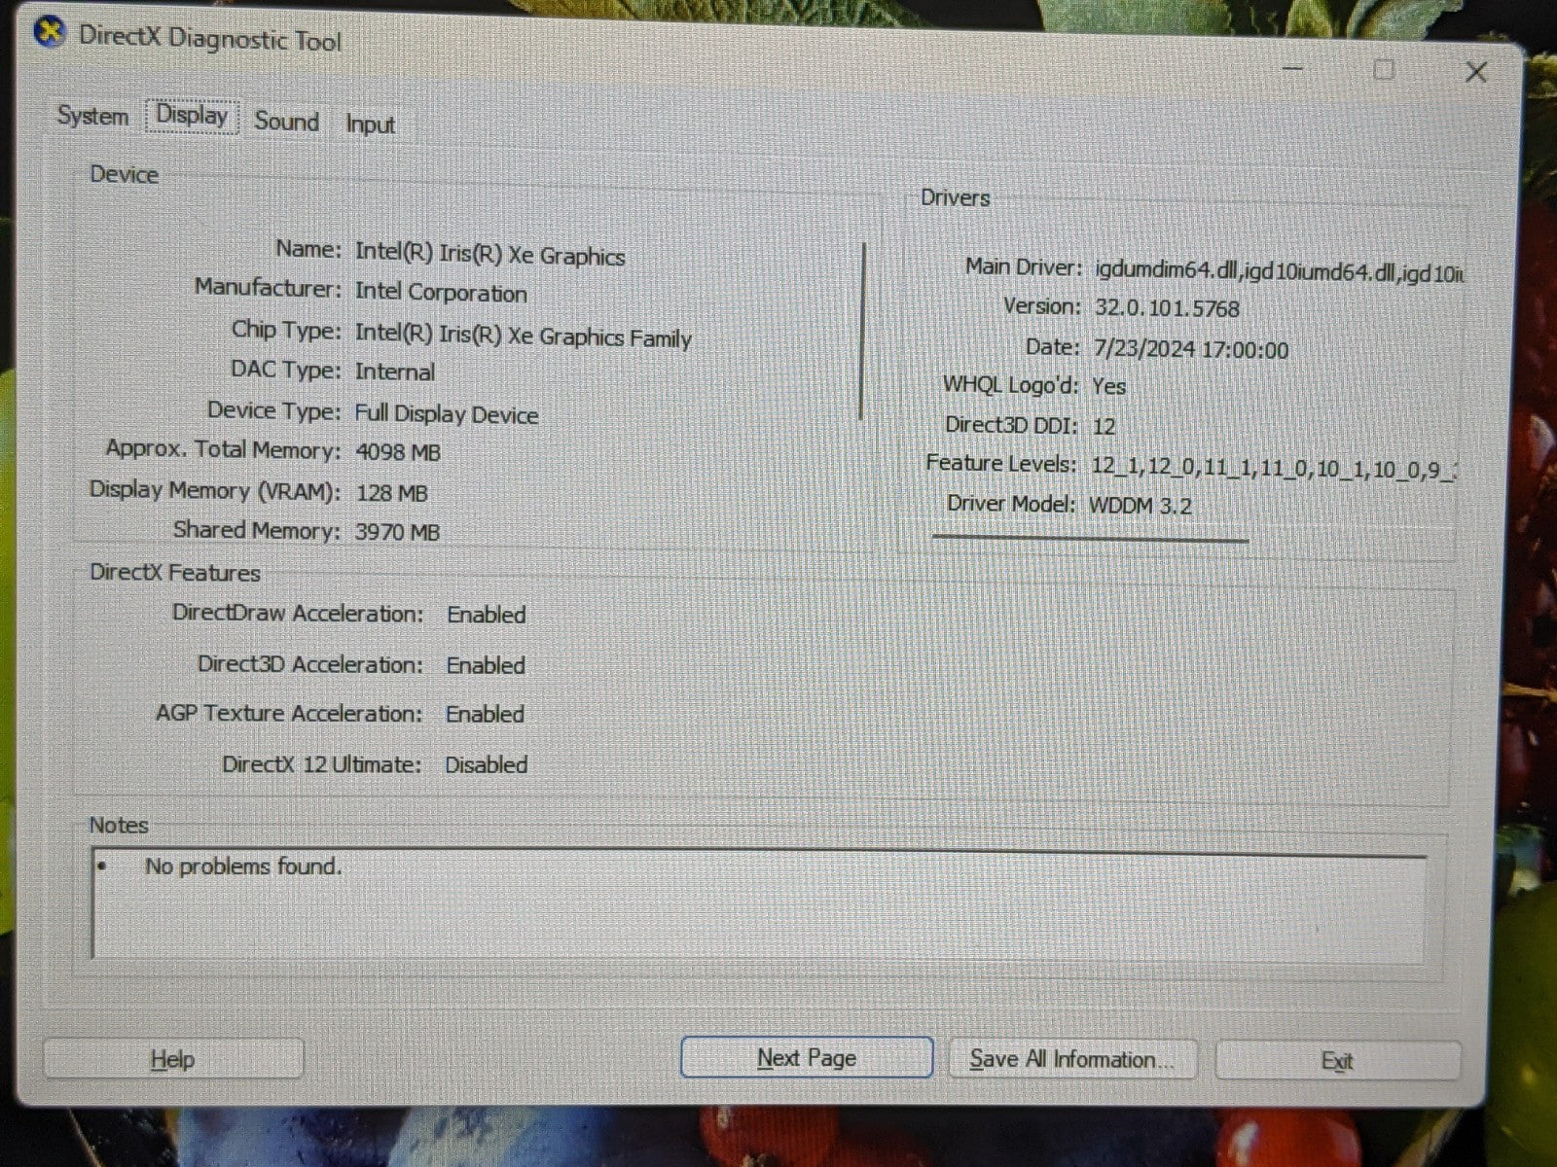Close the DirectX Diagnostic Tool window
Viewport: 1557px width, 1167px height.
pyautogui.click(x=1475, y=72)
